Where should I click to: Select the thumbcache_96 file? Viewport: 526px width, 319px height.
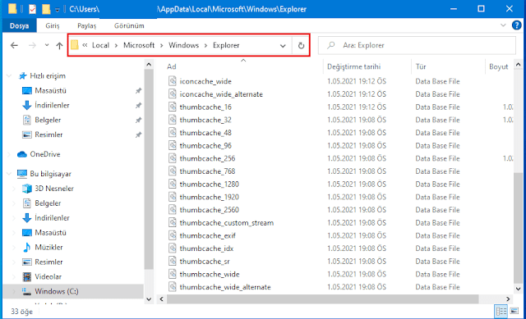click(205, 146)
